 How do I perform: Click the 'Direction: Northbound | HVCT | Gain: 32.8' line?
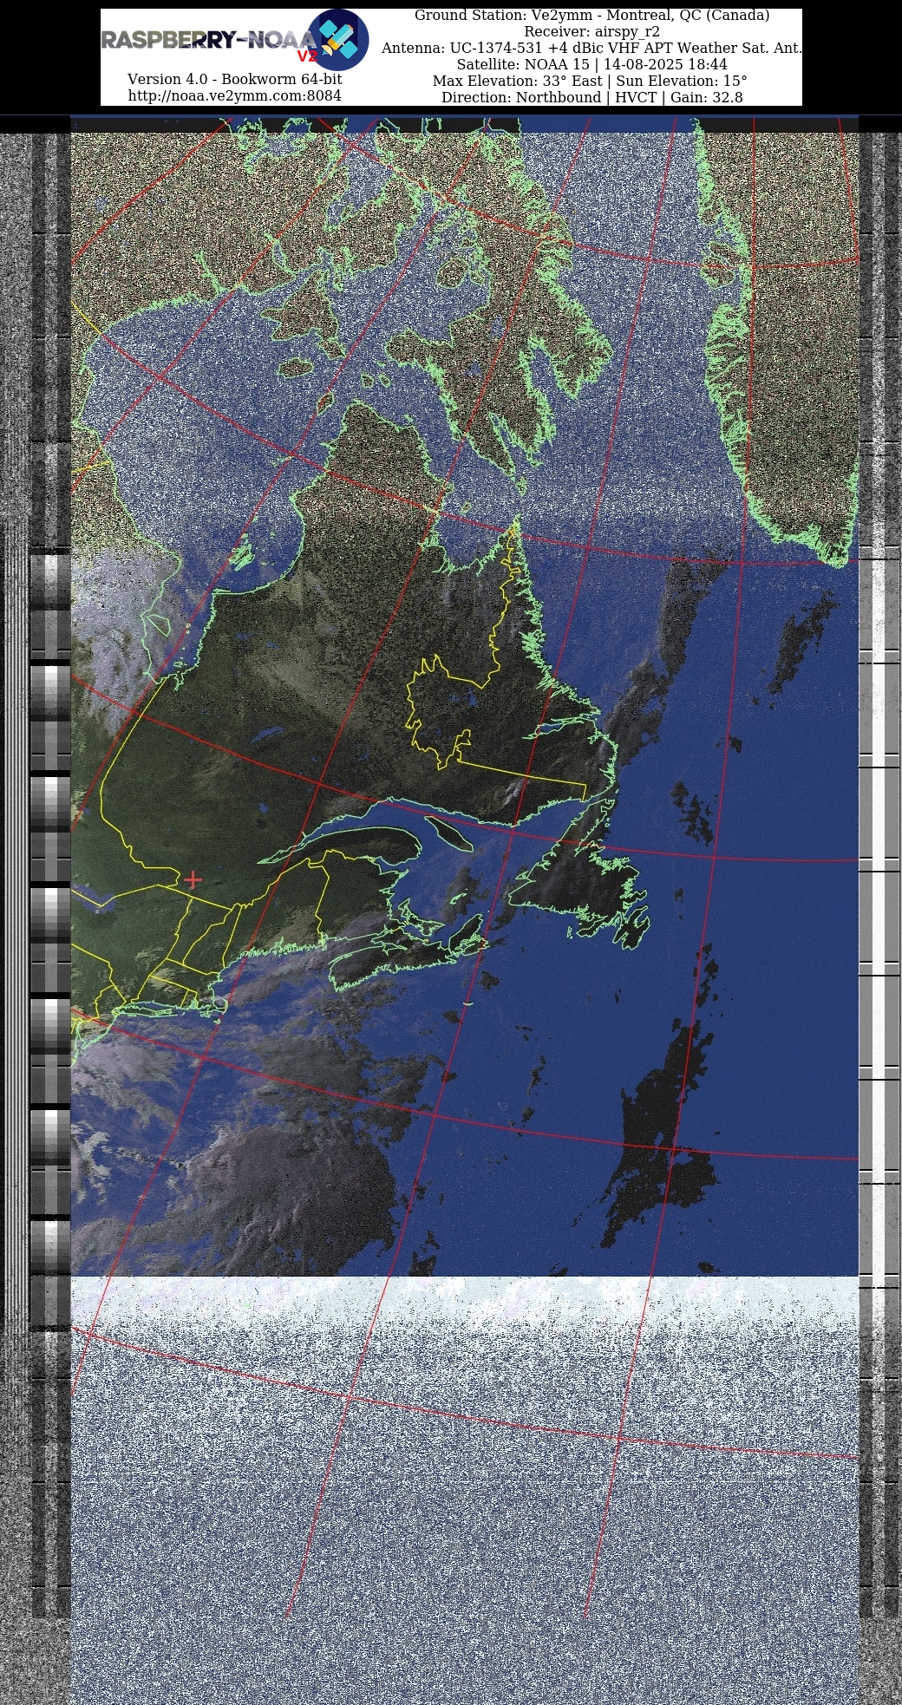[592, 97]
